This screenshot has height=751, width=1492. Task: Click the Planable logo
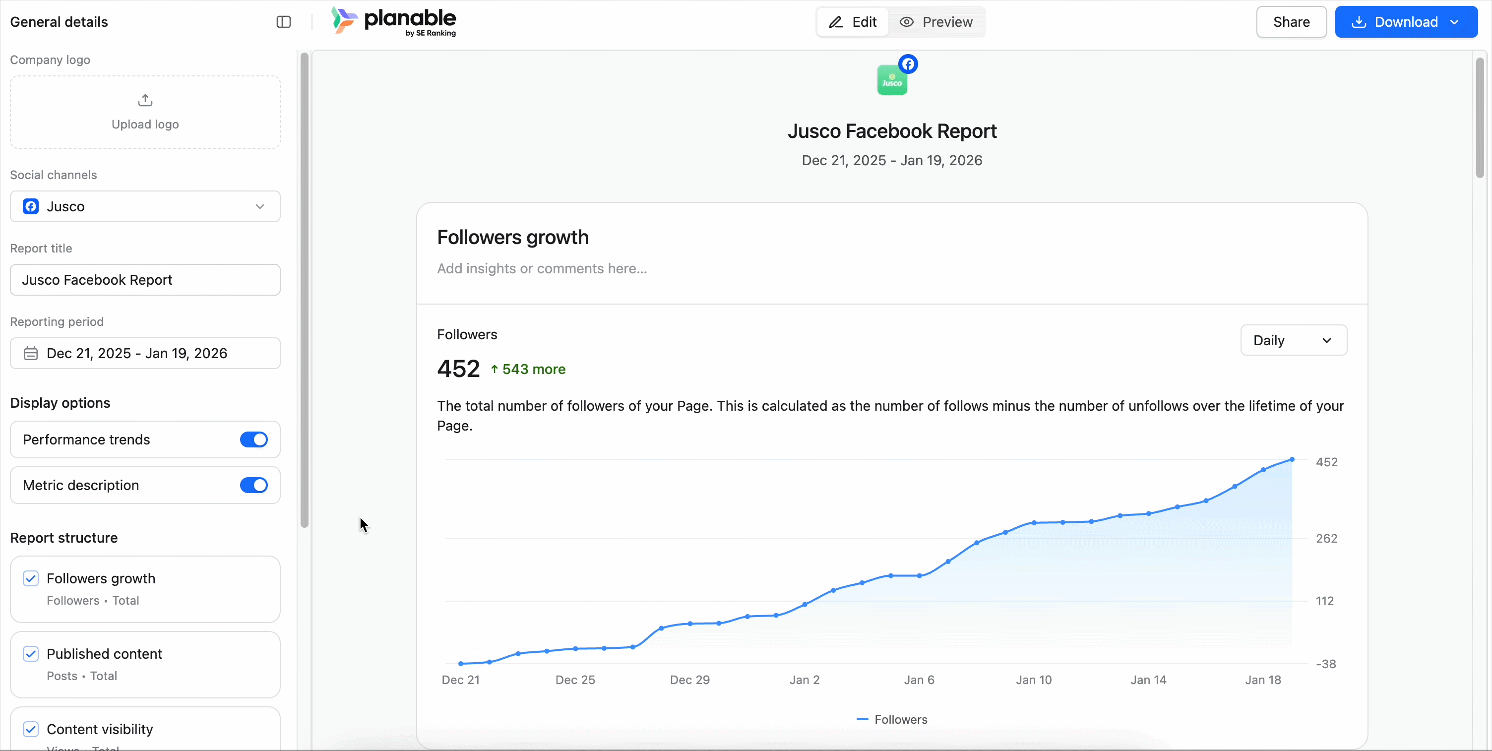[394, 22]
